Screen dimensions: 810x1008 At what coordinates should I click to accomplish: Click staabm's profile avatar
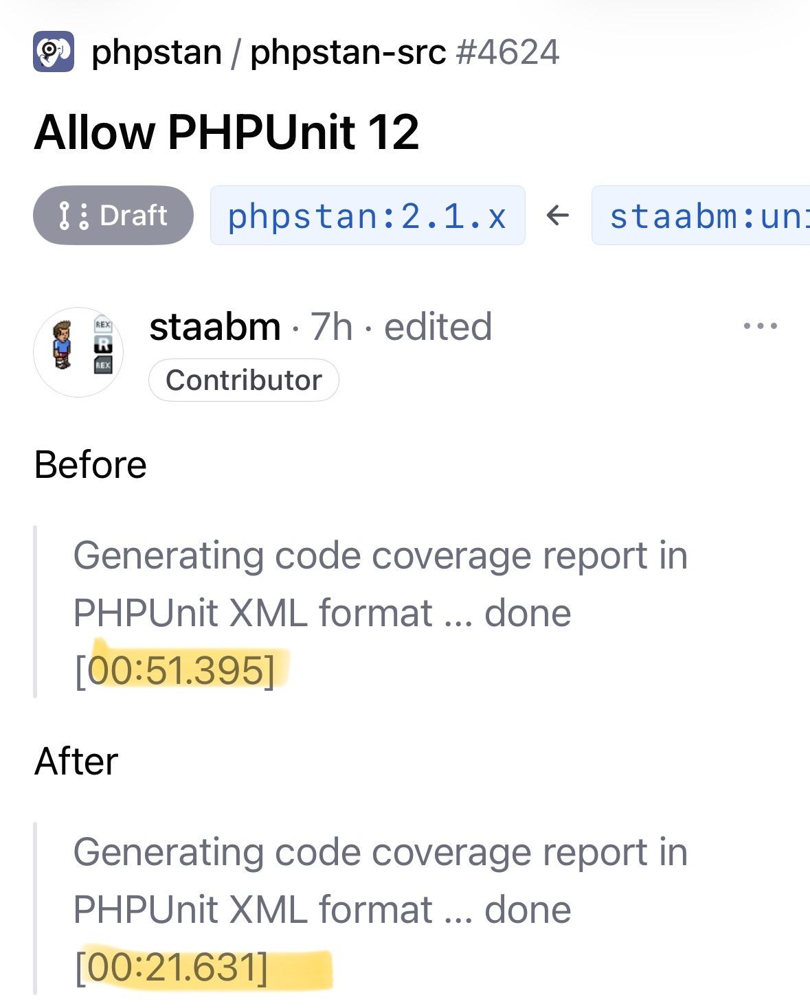click(78, 352)
